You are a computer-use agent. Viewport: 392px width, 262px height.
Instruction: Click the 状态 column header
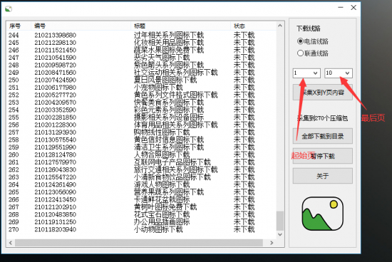click(253, 26)
